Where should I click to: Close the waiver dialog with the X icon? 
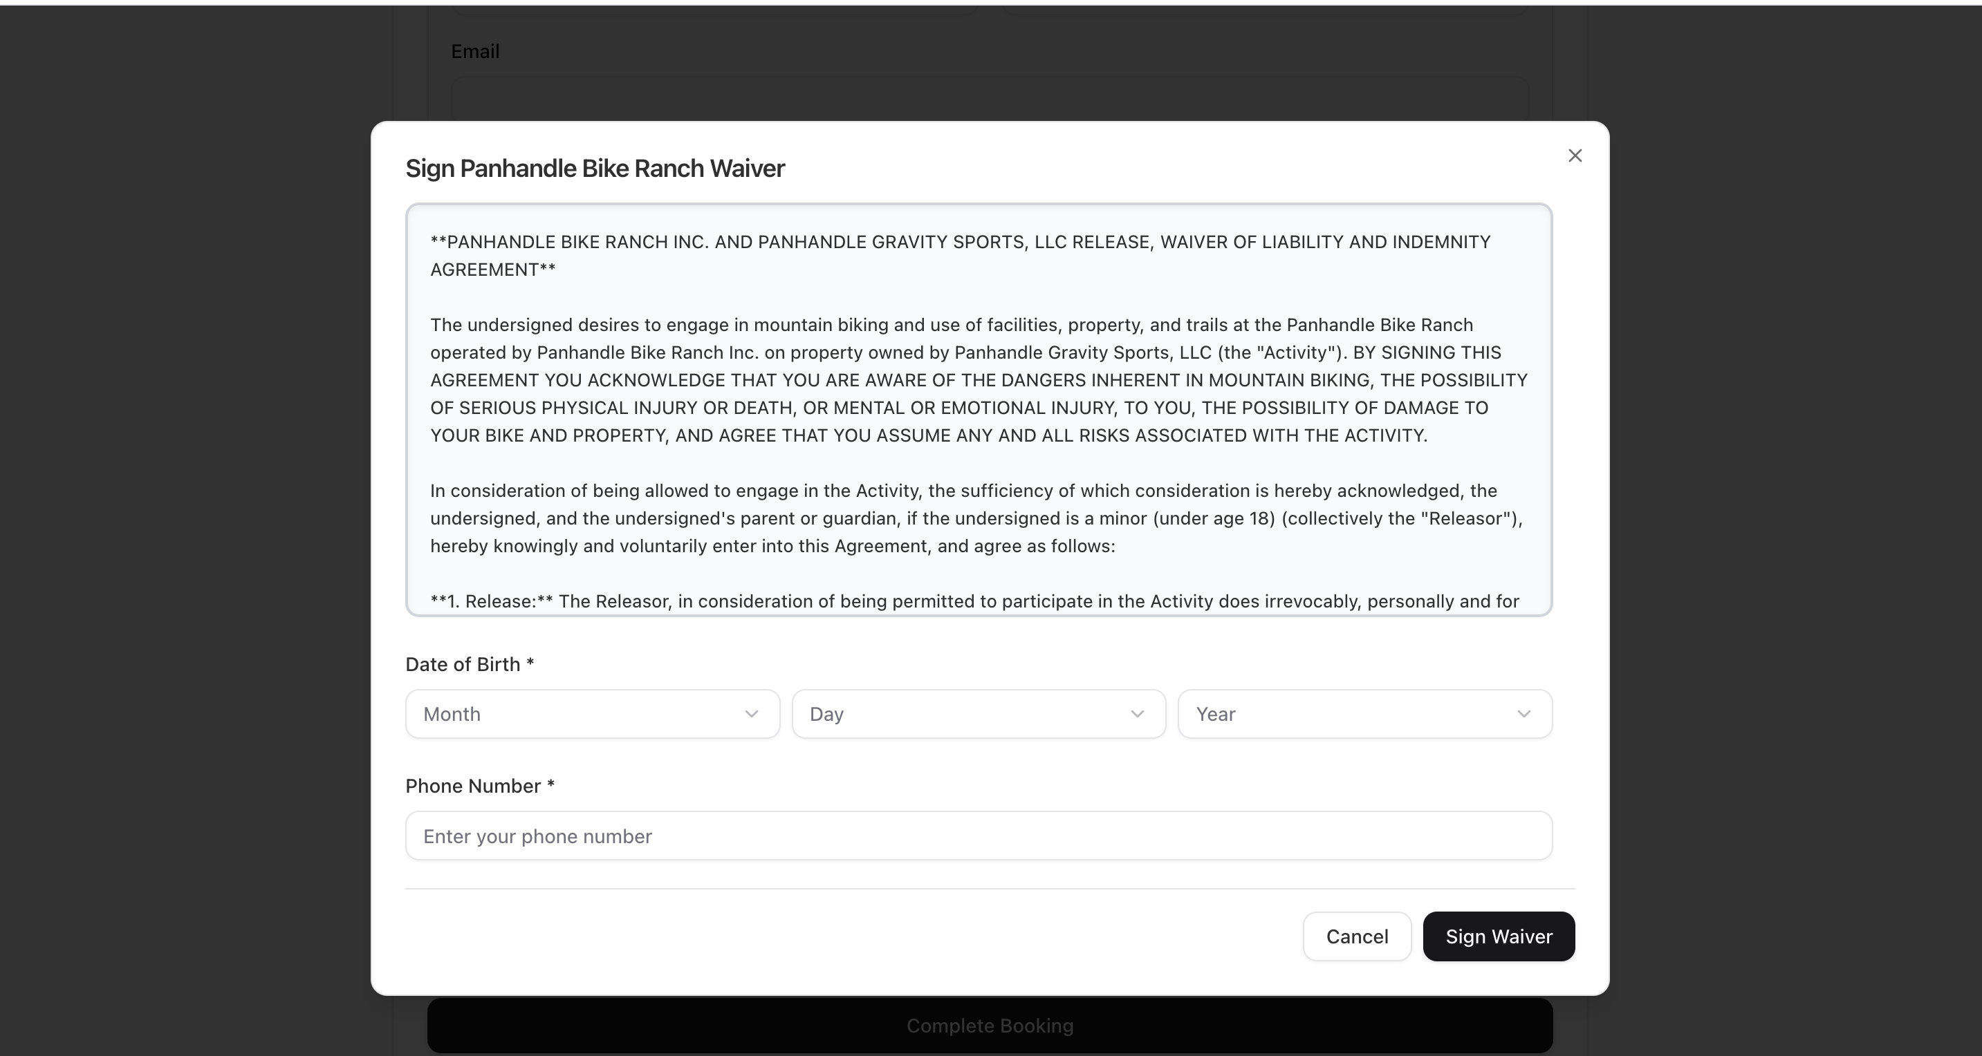(x=1574, y=155)
